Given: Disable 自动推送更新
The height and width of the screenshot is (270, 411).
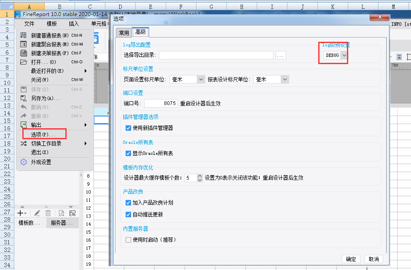Looking at the screenshot, I should pos(128,214).
